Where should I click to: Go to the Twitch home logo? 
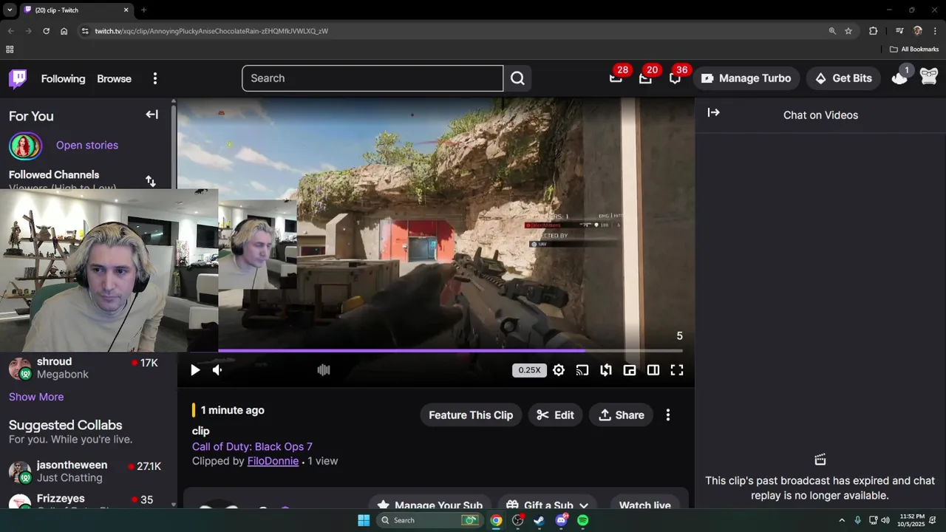coord(18,78)
